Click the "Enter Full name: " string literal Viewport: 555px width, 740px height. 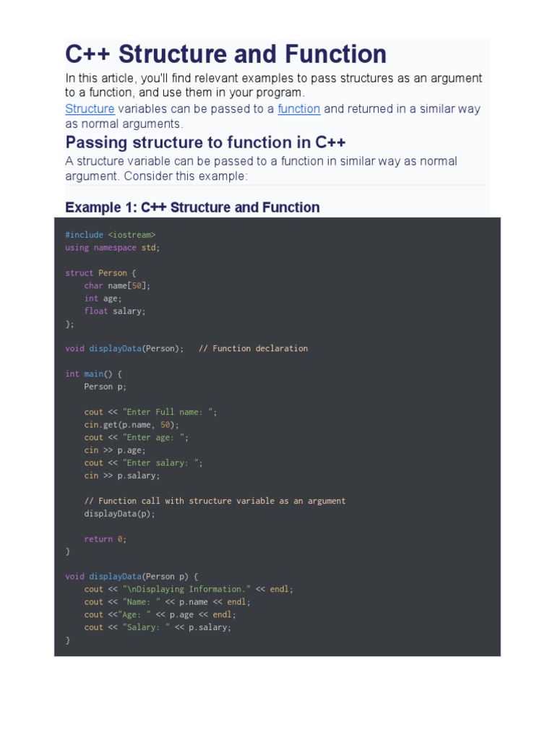[x=168, y=412]
